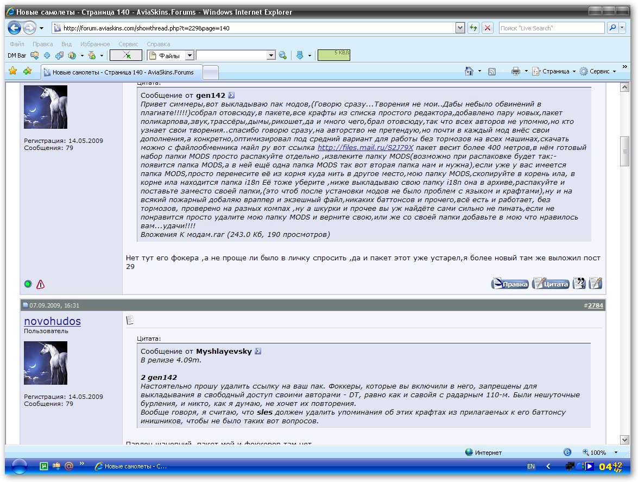Click the Windows Start orb
Screen dimensions: 638x482
coord(20,466)
